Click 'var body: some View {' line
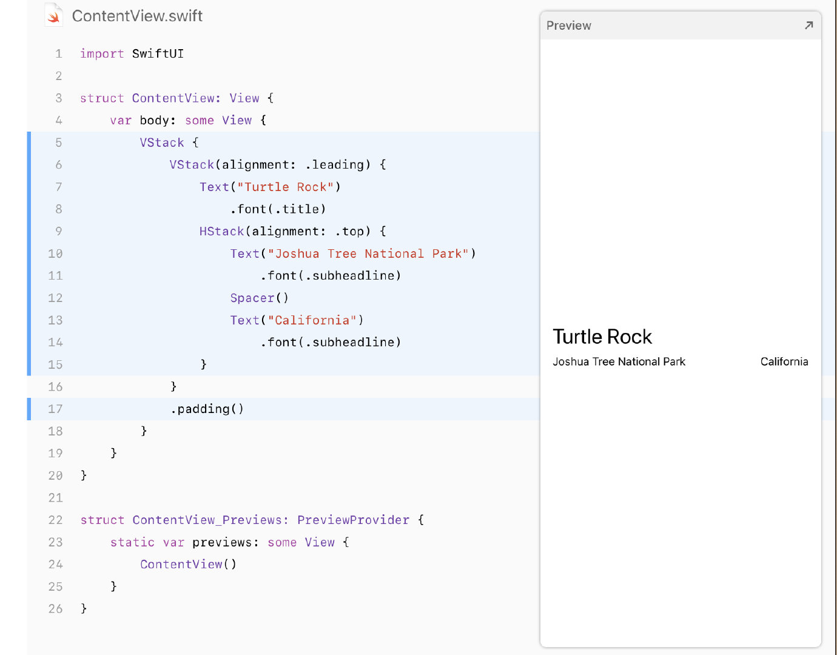This screenshot has height=655, width=837. tap(188, 121)
